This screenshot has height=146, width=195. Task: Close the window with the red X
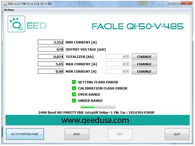(187, 3)
